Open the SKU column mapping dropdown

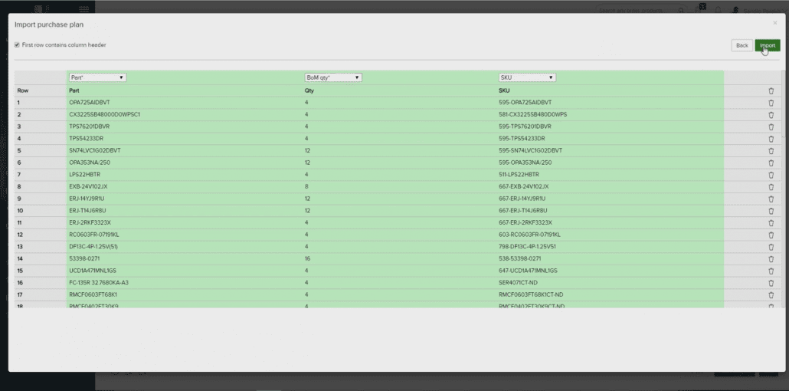(x=527, y=77)
